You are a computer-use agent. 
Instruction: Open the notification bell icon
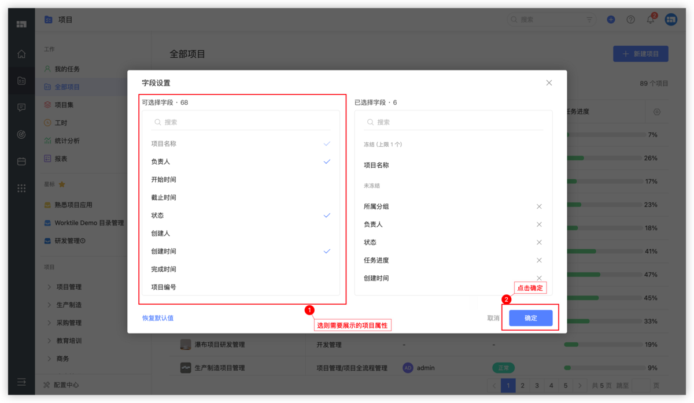pos(650,20)
